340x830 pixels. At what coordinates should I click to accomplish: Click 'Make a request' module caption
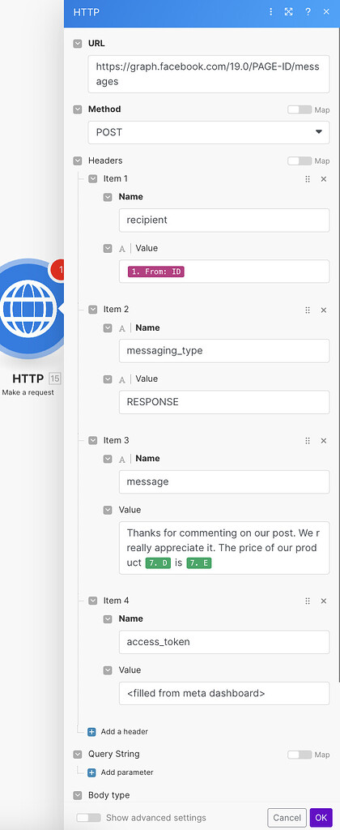pyautogui.click(x=28, y=393)
